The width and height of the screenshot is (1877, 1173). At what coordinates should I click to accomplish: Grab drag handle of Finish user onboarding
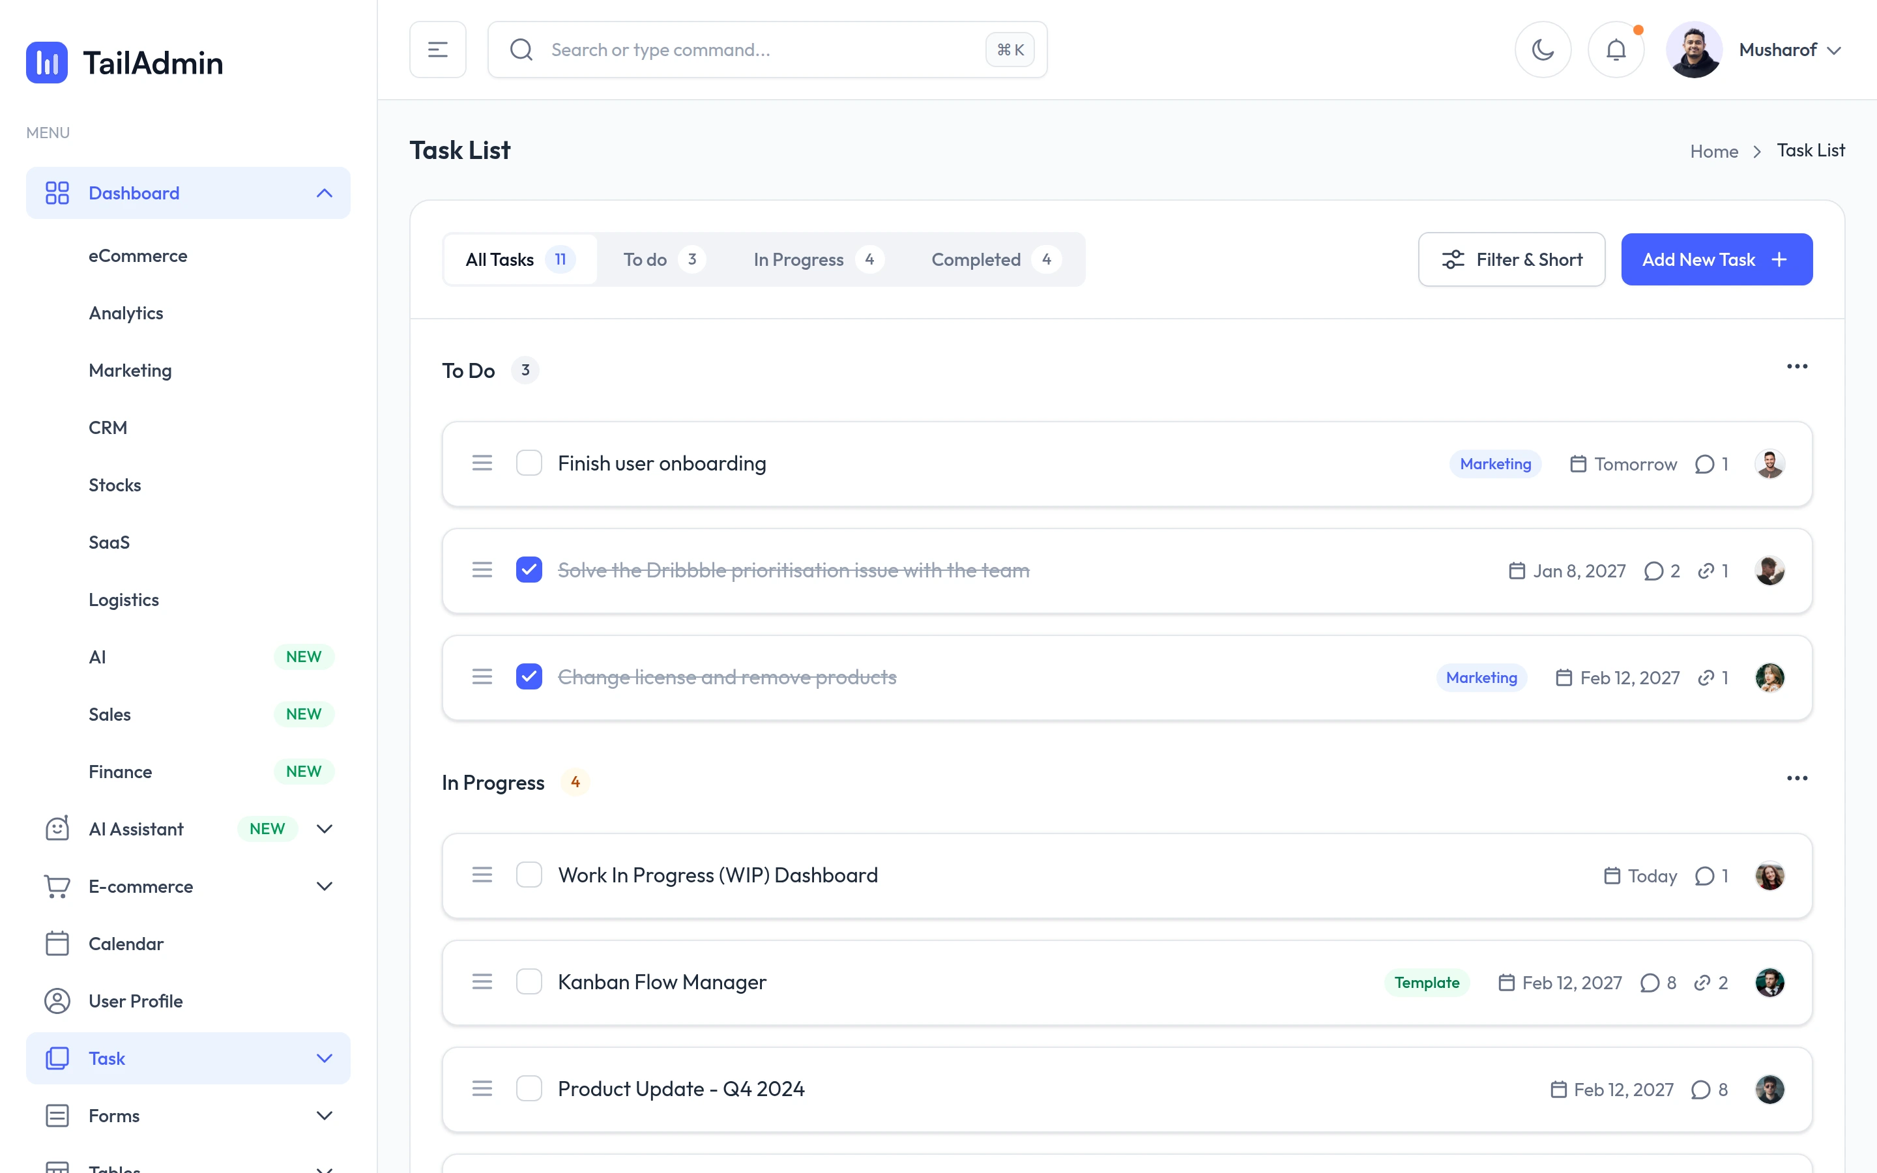(x=482, y=463)
